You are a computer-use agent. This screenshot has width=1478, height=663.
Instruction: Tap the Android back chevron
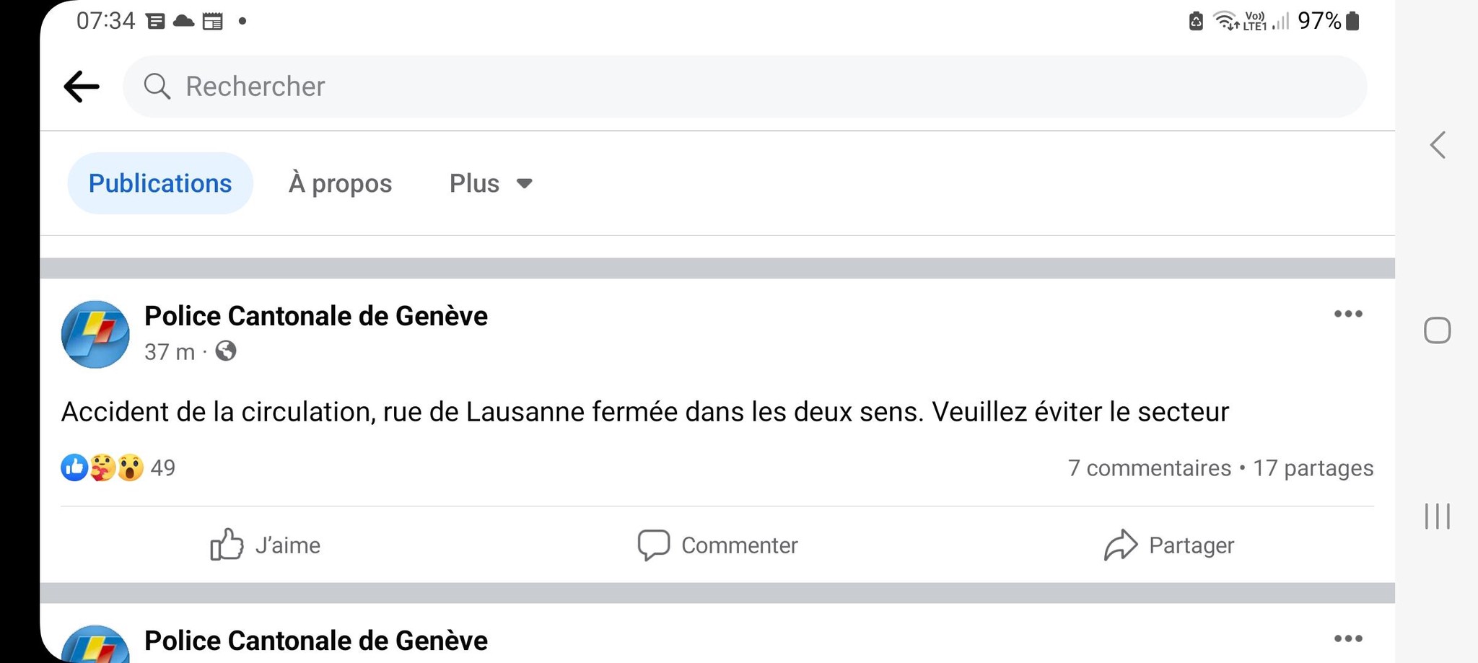point(1438,145)
